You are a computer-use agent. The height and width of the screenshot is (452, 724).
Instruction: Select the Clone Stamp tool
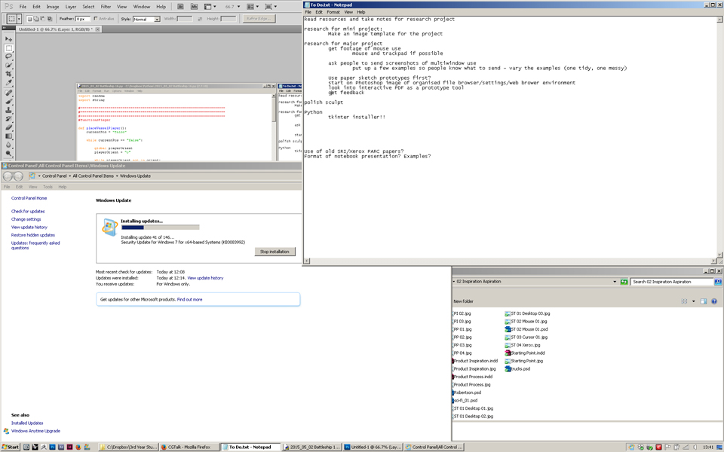click(9, 110)
